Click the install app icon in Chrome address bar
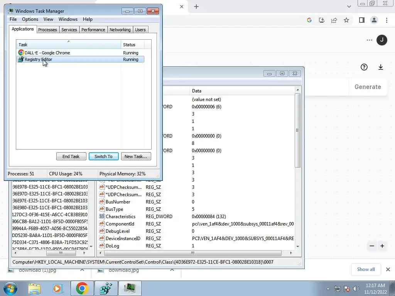Image resolution: width=395 pixels, height=296 pixels. click(322, 20)
